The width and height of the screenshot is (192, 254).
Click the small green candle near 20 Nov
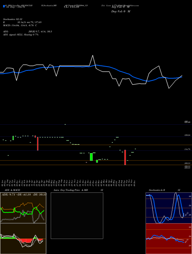pos(13,138)
